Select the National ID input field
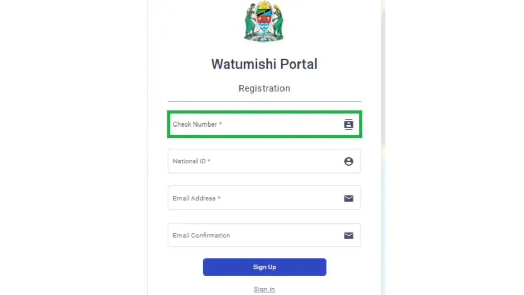This screenshot has height=295, width=524. coord(265,161)
